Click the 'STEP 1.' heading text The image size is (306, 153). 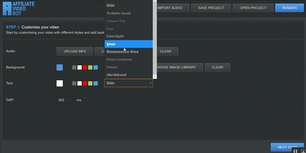click(x=13, y=27)
